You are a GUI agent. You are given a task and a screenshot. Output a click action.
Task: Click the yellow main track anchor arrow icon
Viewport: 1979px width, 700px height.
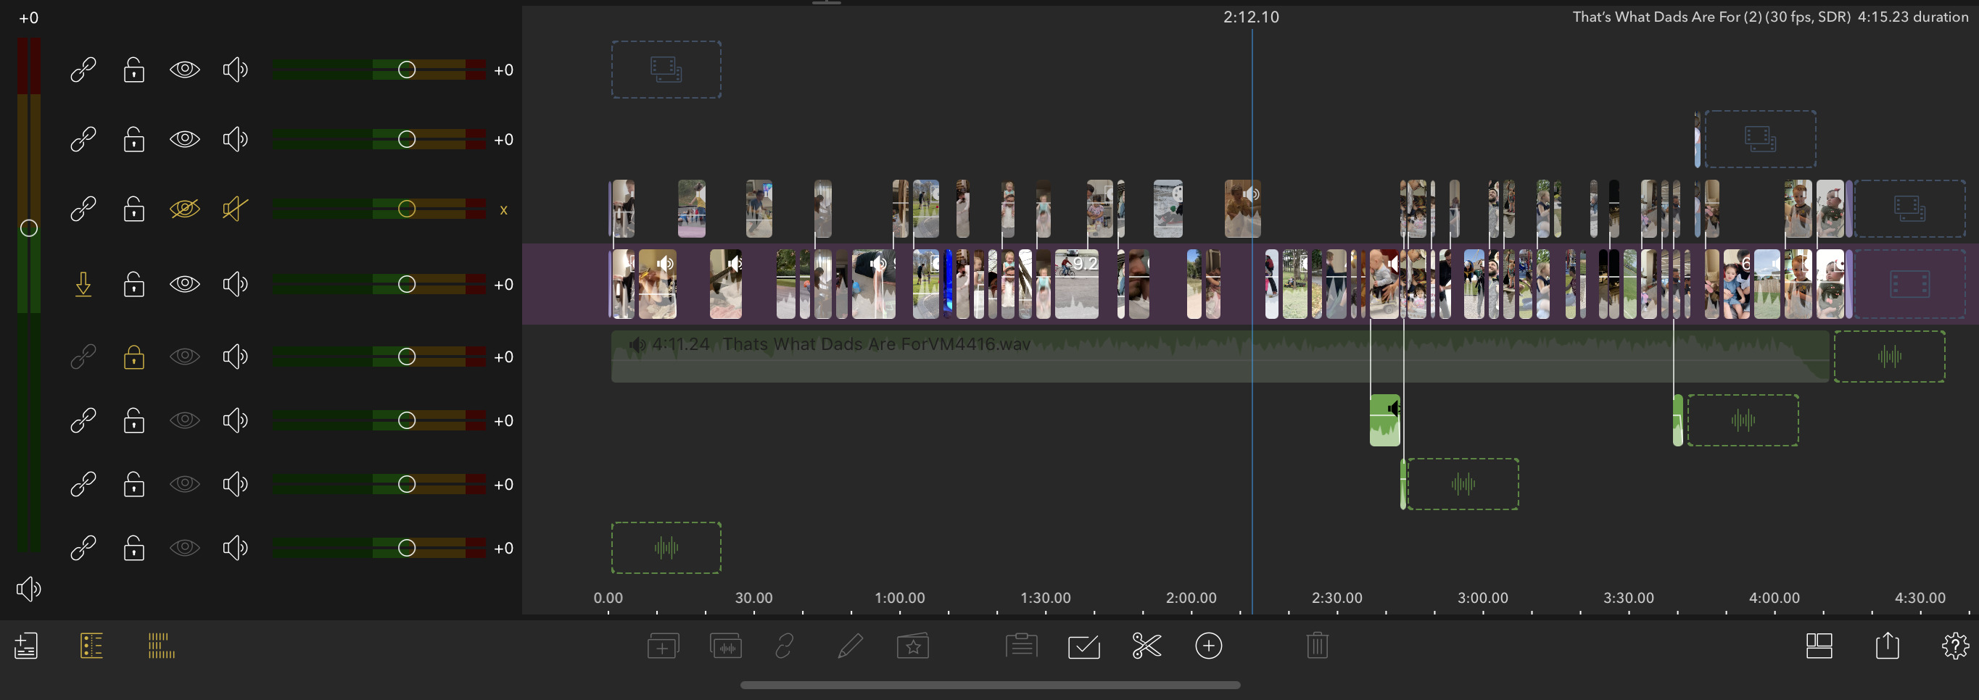pyautogui.click(x=83, y=285)
